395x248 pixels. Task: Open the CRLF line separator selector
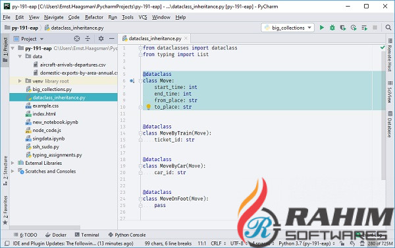point(219,243)
